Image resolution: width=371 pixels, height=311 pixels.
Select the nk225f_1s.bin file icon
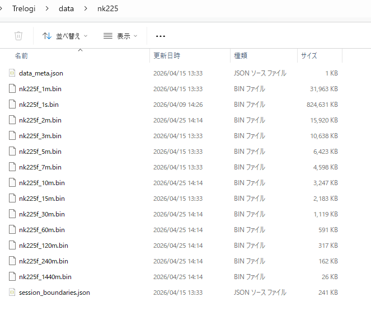12,104
